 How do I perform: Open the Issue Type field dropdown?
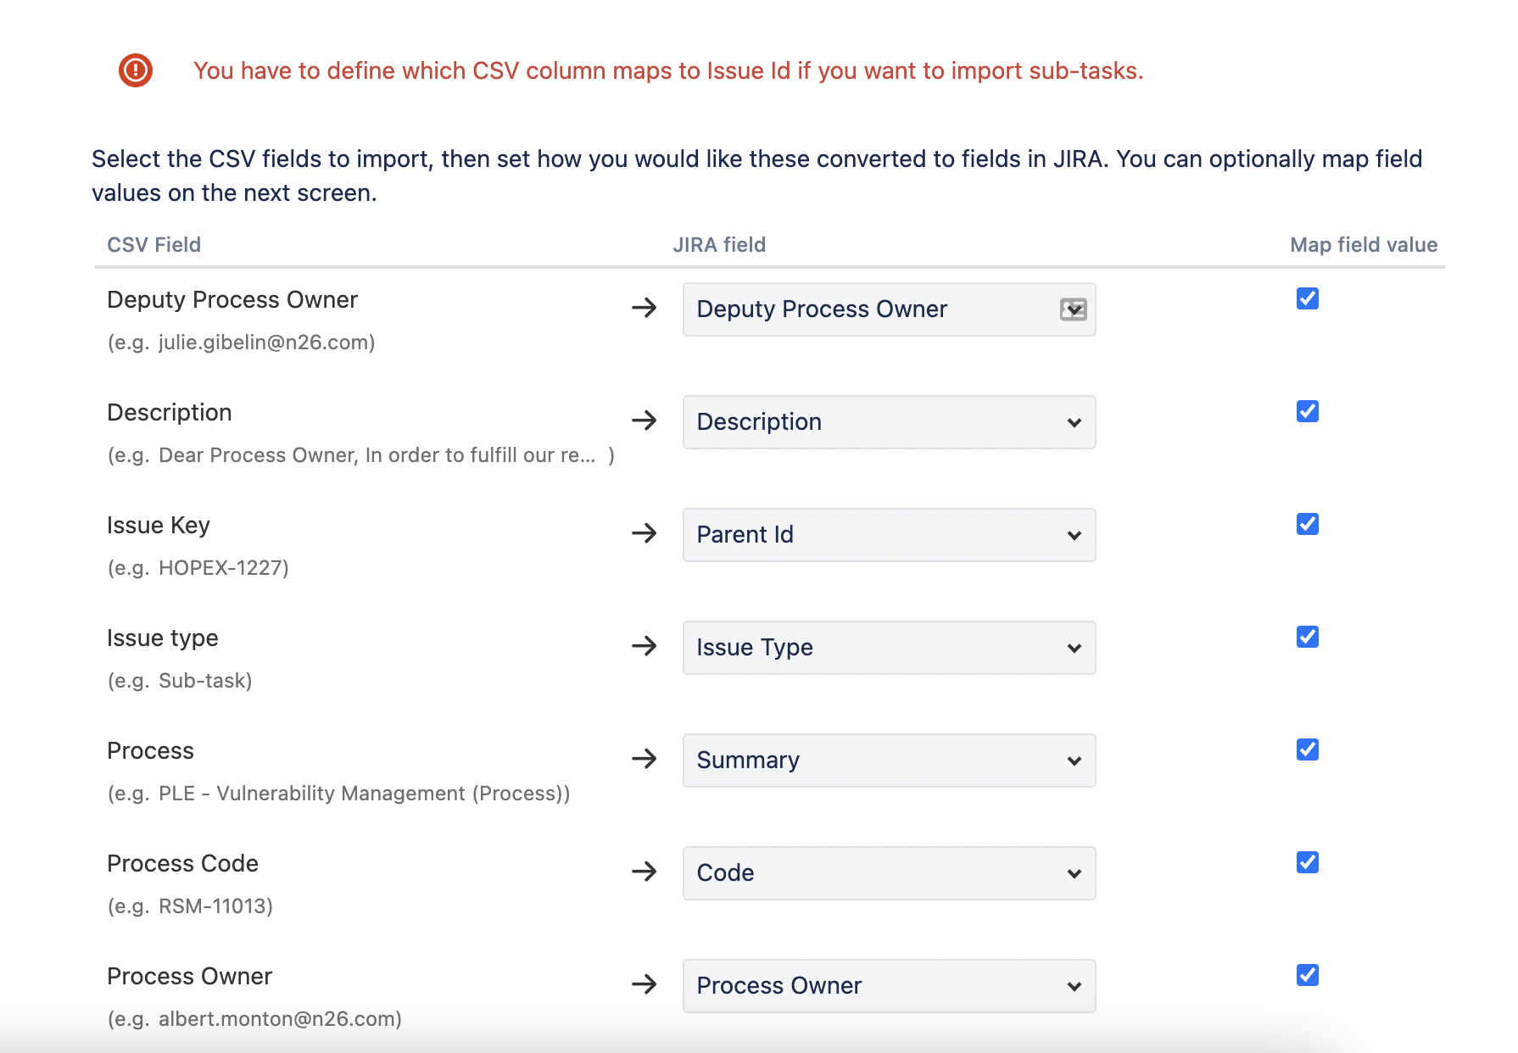(888, 647)
